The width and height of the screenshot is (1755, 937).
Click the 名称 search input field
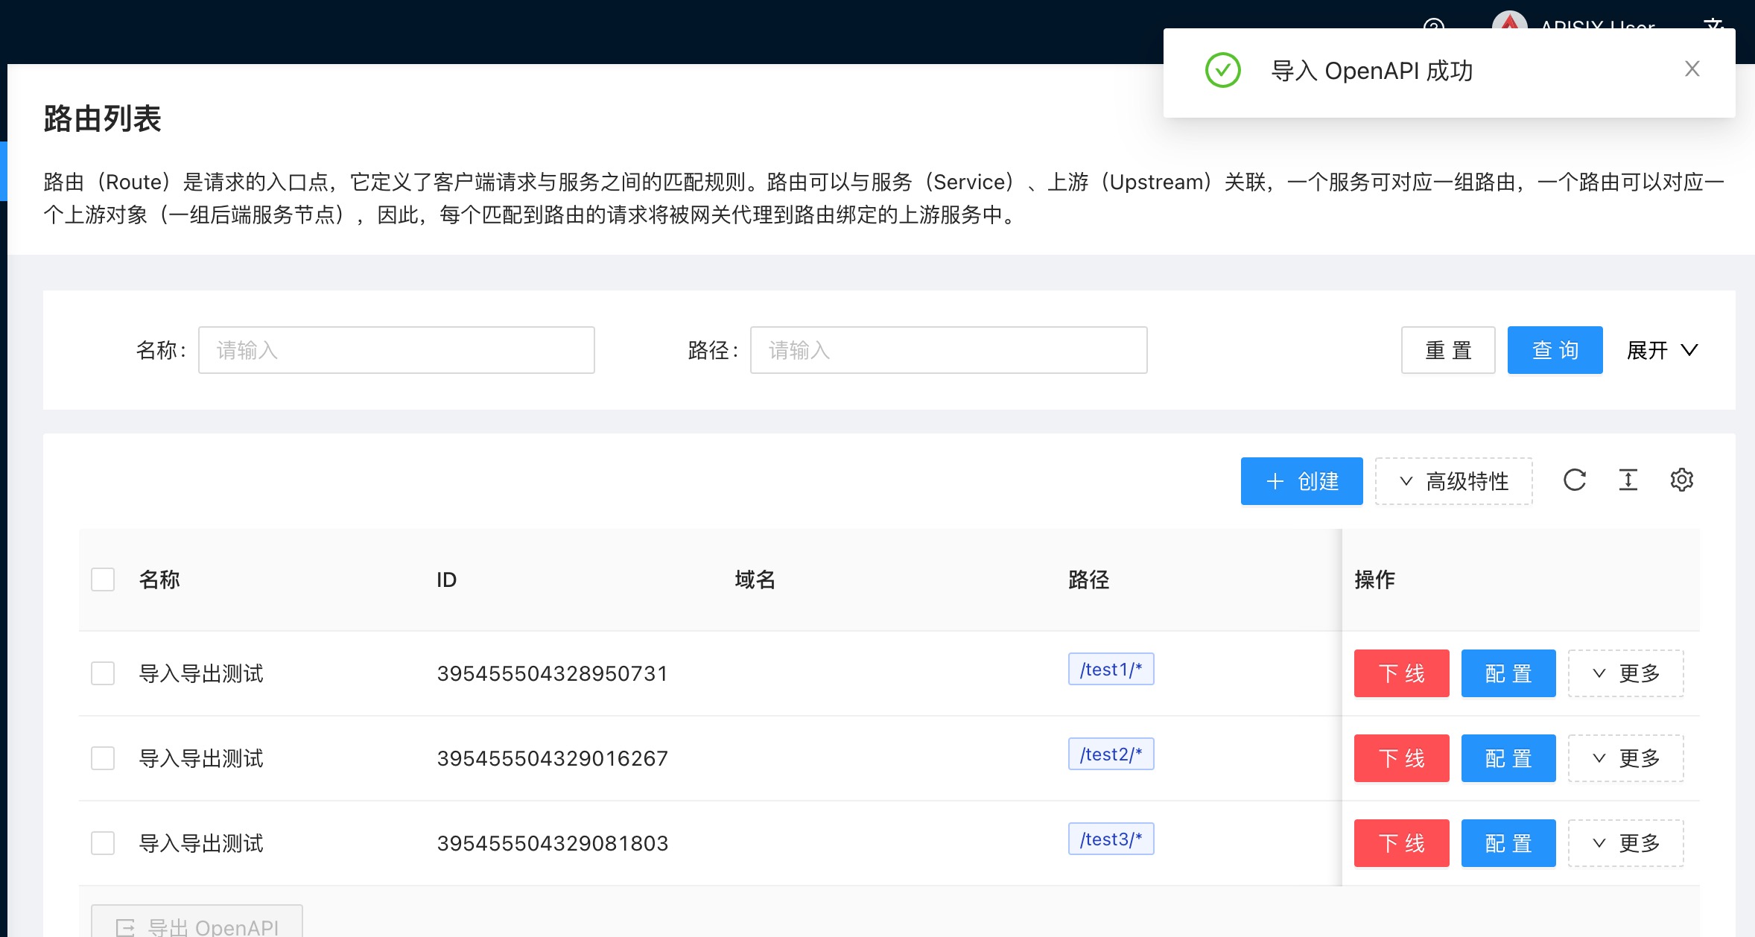(396, 350)
